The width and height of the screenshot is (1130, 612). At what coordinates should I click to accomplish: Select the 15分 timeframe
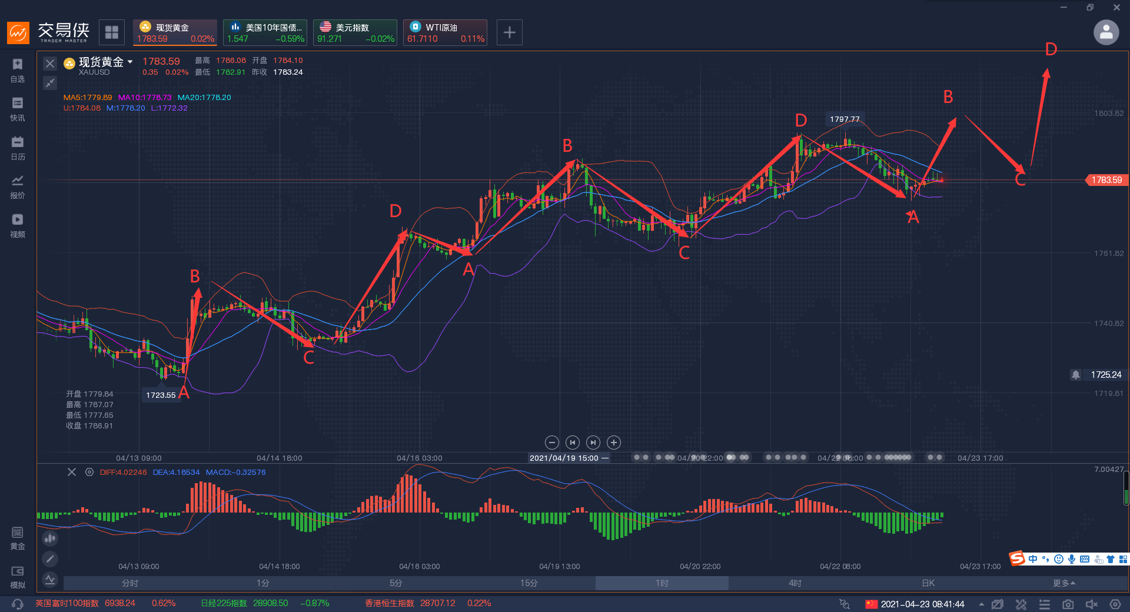click(x=529, y=583)
